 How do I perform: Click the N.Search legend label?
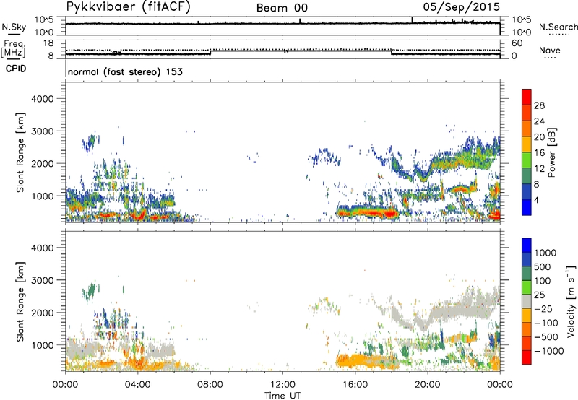click(x=558, y=27)
